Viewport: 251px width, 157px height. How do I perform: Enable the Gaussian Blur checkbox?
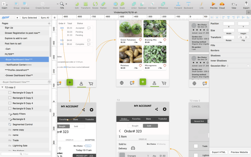(248, 66)
